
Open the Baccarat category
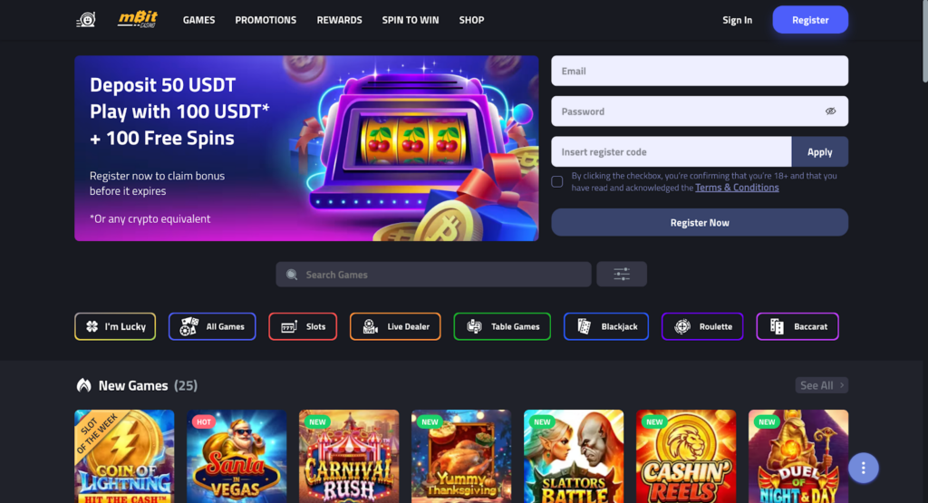tap(797, 326)
